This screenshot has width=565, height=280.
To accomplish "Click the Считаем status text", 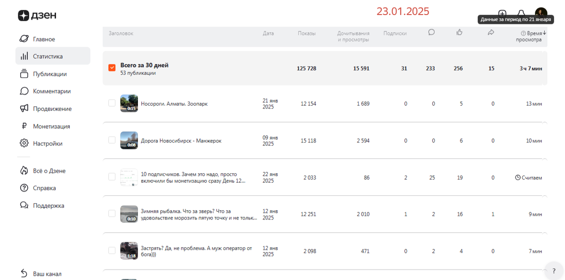I will [532, 178].
